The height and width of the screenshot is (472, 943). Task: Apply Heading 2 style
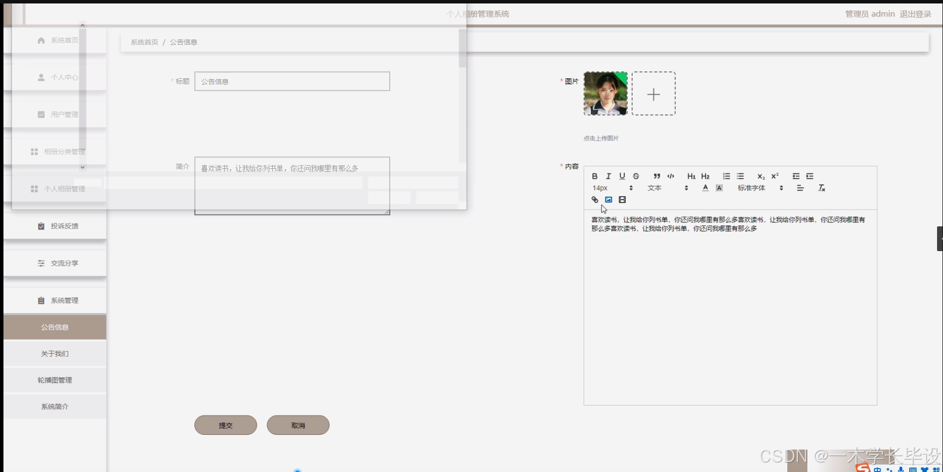[705, 176]
